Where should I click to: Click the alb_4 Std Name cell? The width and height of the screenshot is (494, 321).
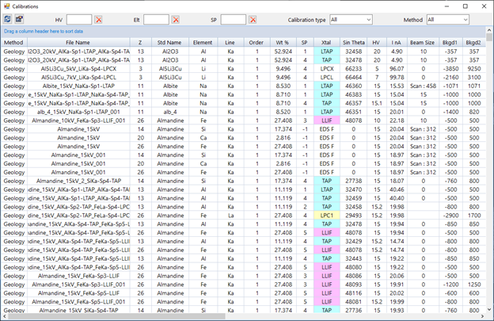pyautogui.click(x=170, y=112)
